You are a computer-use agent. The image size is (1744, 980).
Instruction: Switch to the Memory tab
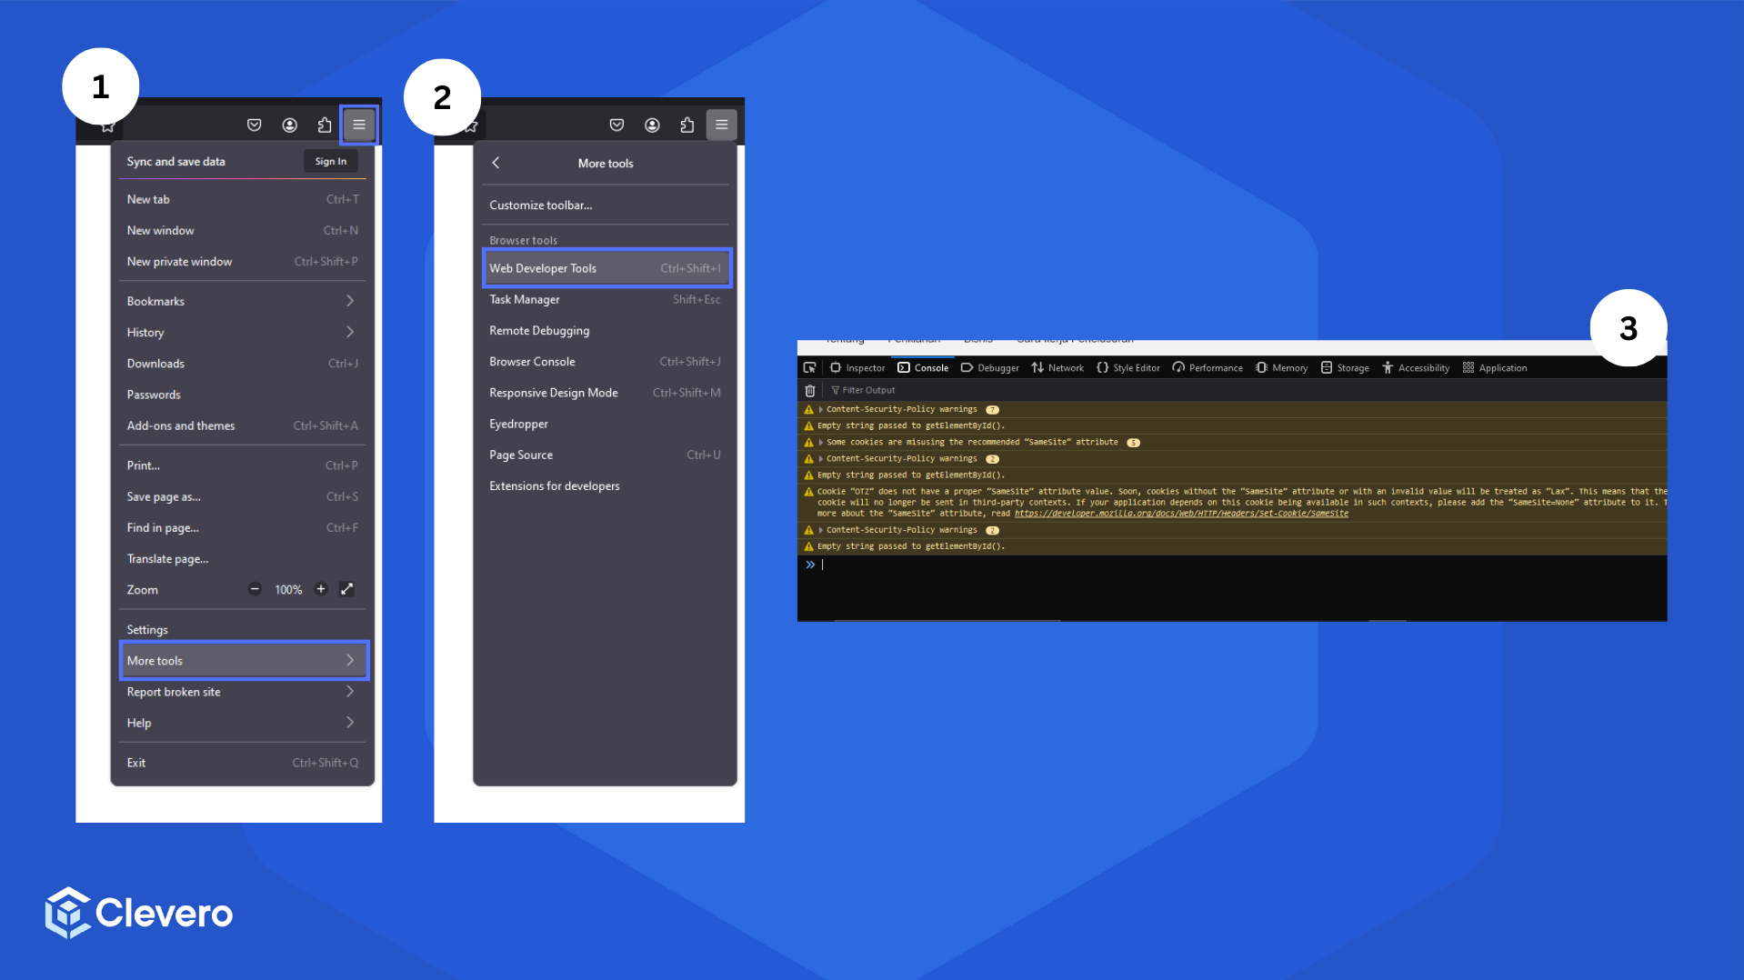click(x=1282, y=368)
